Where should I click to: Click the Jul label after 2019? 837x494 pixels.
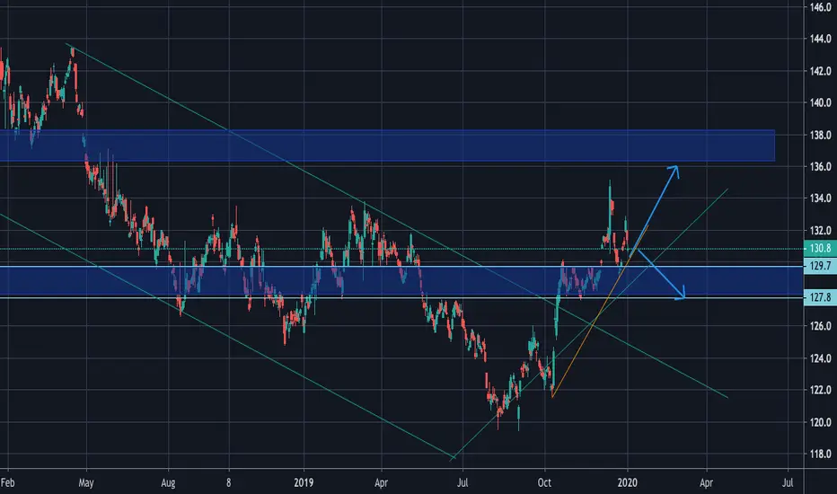pos(463,483)
